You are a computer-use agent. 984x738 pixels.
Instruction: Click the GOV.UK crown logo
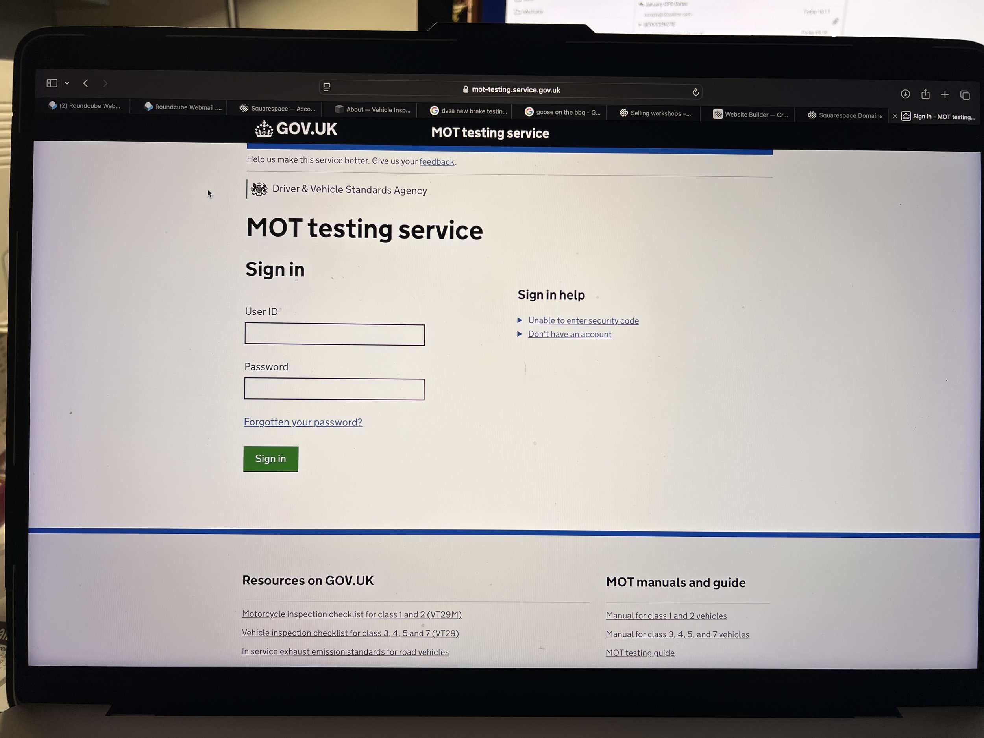point(264,129)
